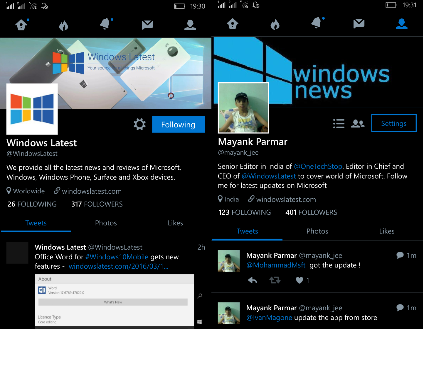View 26 FOLLOWING list
Viewport: 424px width, 375px height.
32,204
